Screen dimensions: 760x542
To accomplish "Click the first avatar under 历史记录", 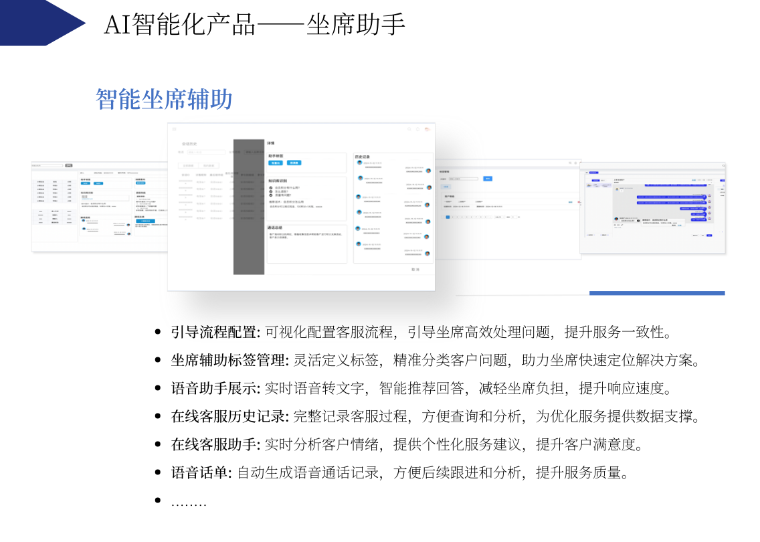I will 360,163.
